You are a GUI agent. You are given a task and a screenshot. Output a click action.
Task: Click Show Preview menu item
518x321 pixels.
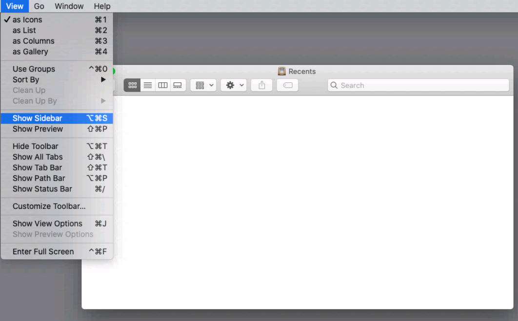(57, 129)
